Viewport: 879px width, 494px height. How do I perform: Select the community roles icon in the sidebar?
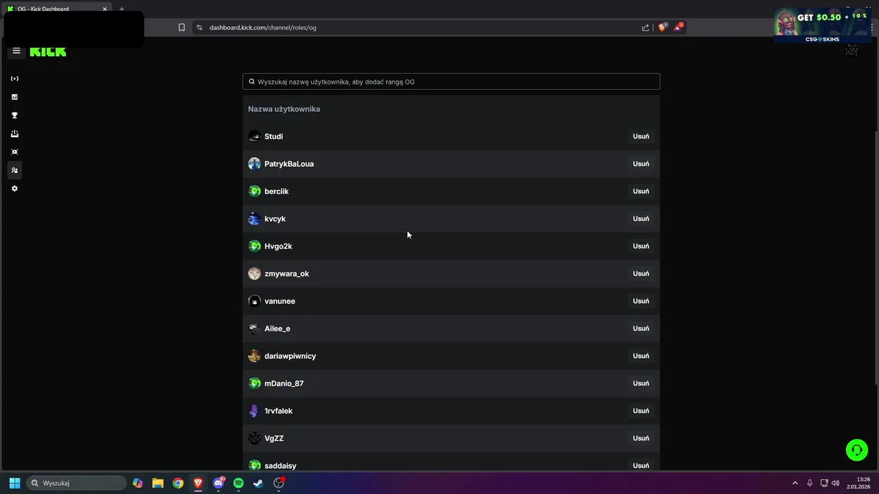[14, 170]
